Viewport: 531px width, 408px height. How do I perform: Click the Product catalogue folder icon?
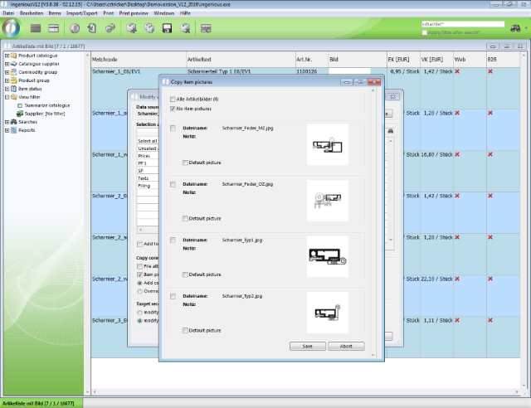click(x=13, y=56)
